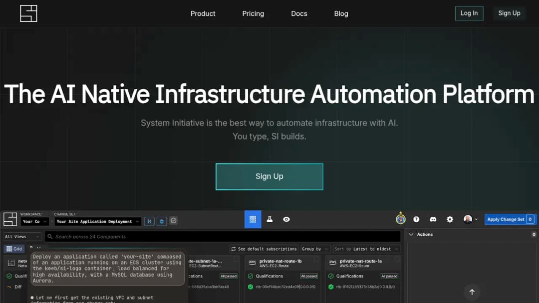The height and width of the screenshot is (303, 539).
Task: Click the network component icon on the first card
Action: 11,263
